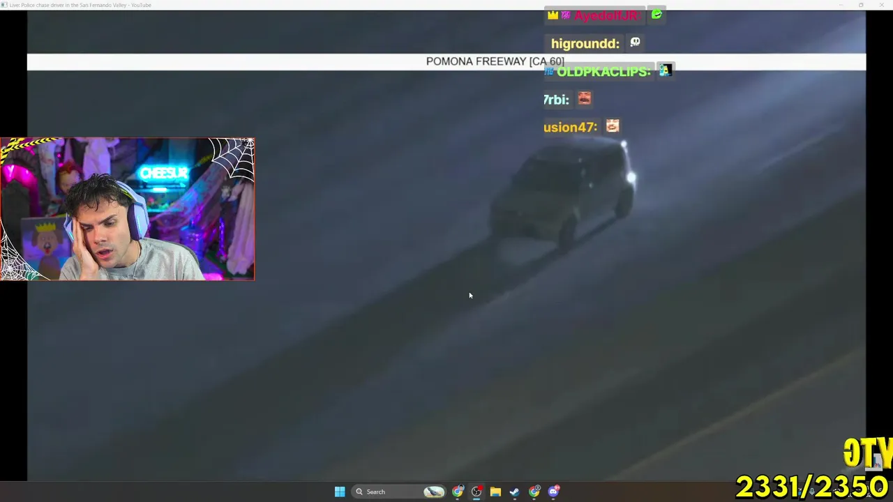Screen dimensions: 893x502
Task: Click the 'OLDPKACLIPS:' chat username
Action: [x=603, y=71]
